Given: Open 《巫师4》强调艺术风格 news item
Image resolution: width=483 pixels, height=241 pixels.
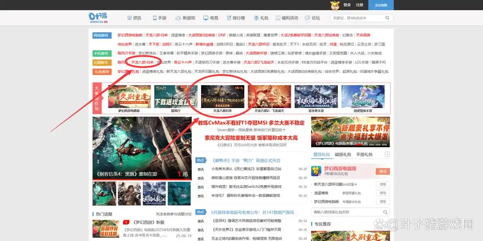Looking at the screenshot, I should [x=246, y=221].
